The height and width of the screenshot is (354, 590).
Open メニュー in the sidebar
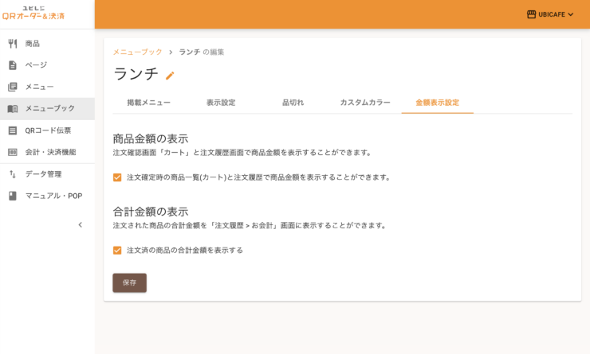pos(47,87)
